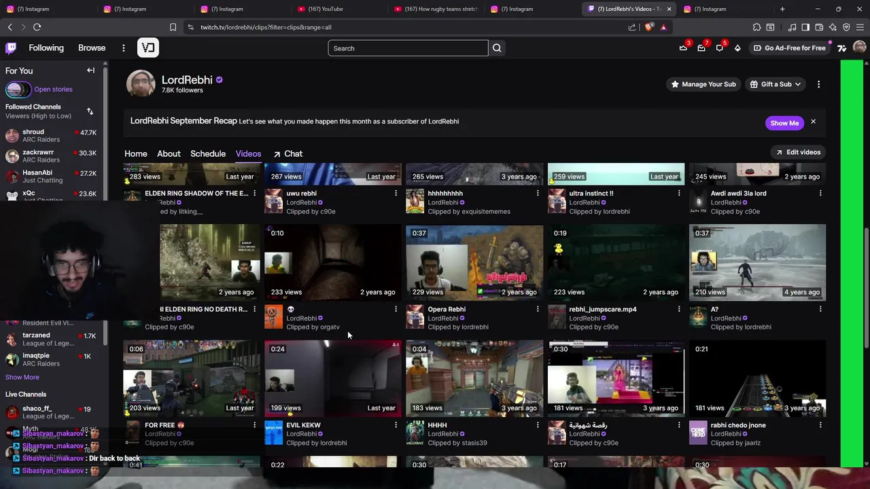Open the Schedule channel tab

click(x=208, y=154)
